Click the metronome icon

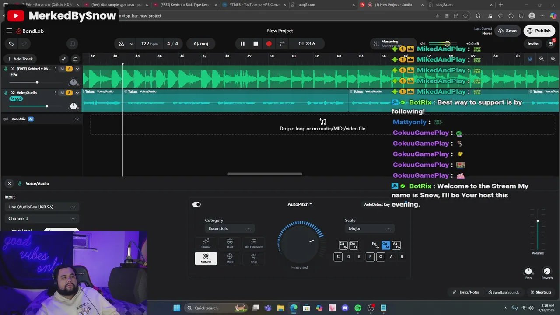(x=122, y=44)
